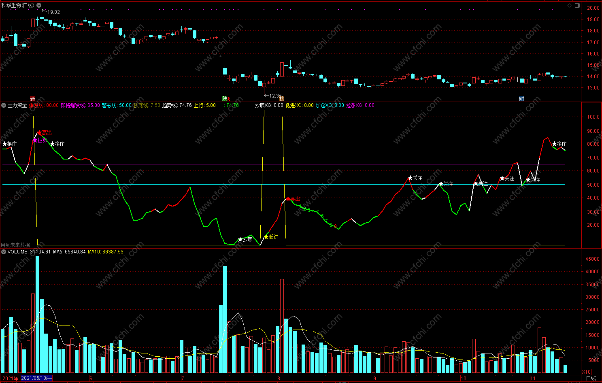Click the magenta 拉涨 star signal
Screen dimensions: 602x383
point(40,140)
